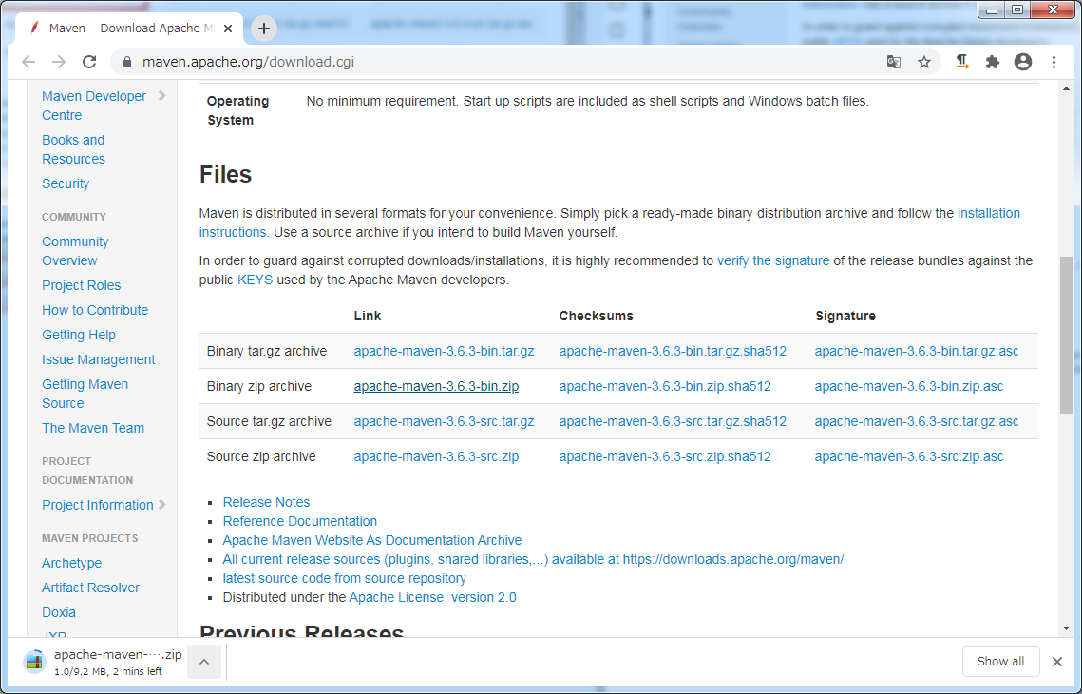This screenshot has height=694, width=1082.
Task: Open Getting Maven Source link
Action: tap(85, 394)
